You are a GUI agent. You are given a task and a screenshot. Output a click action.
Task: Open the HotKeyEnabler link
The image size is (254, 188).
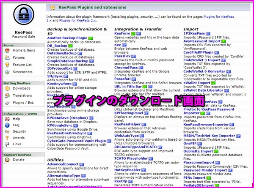[127, 170]
